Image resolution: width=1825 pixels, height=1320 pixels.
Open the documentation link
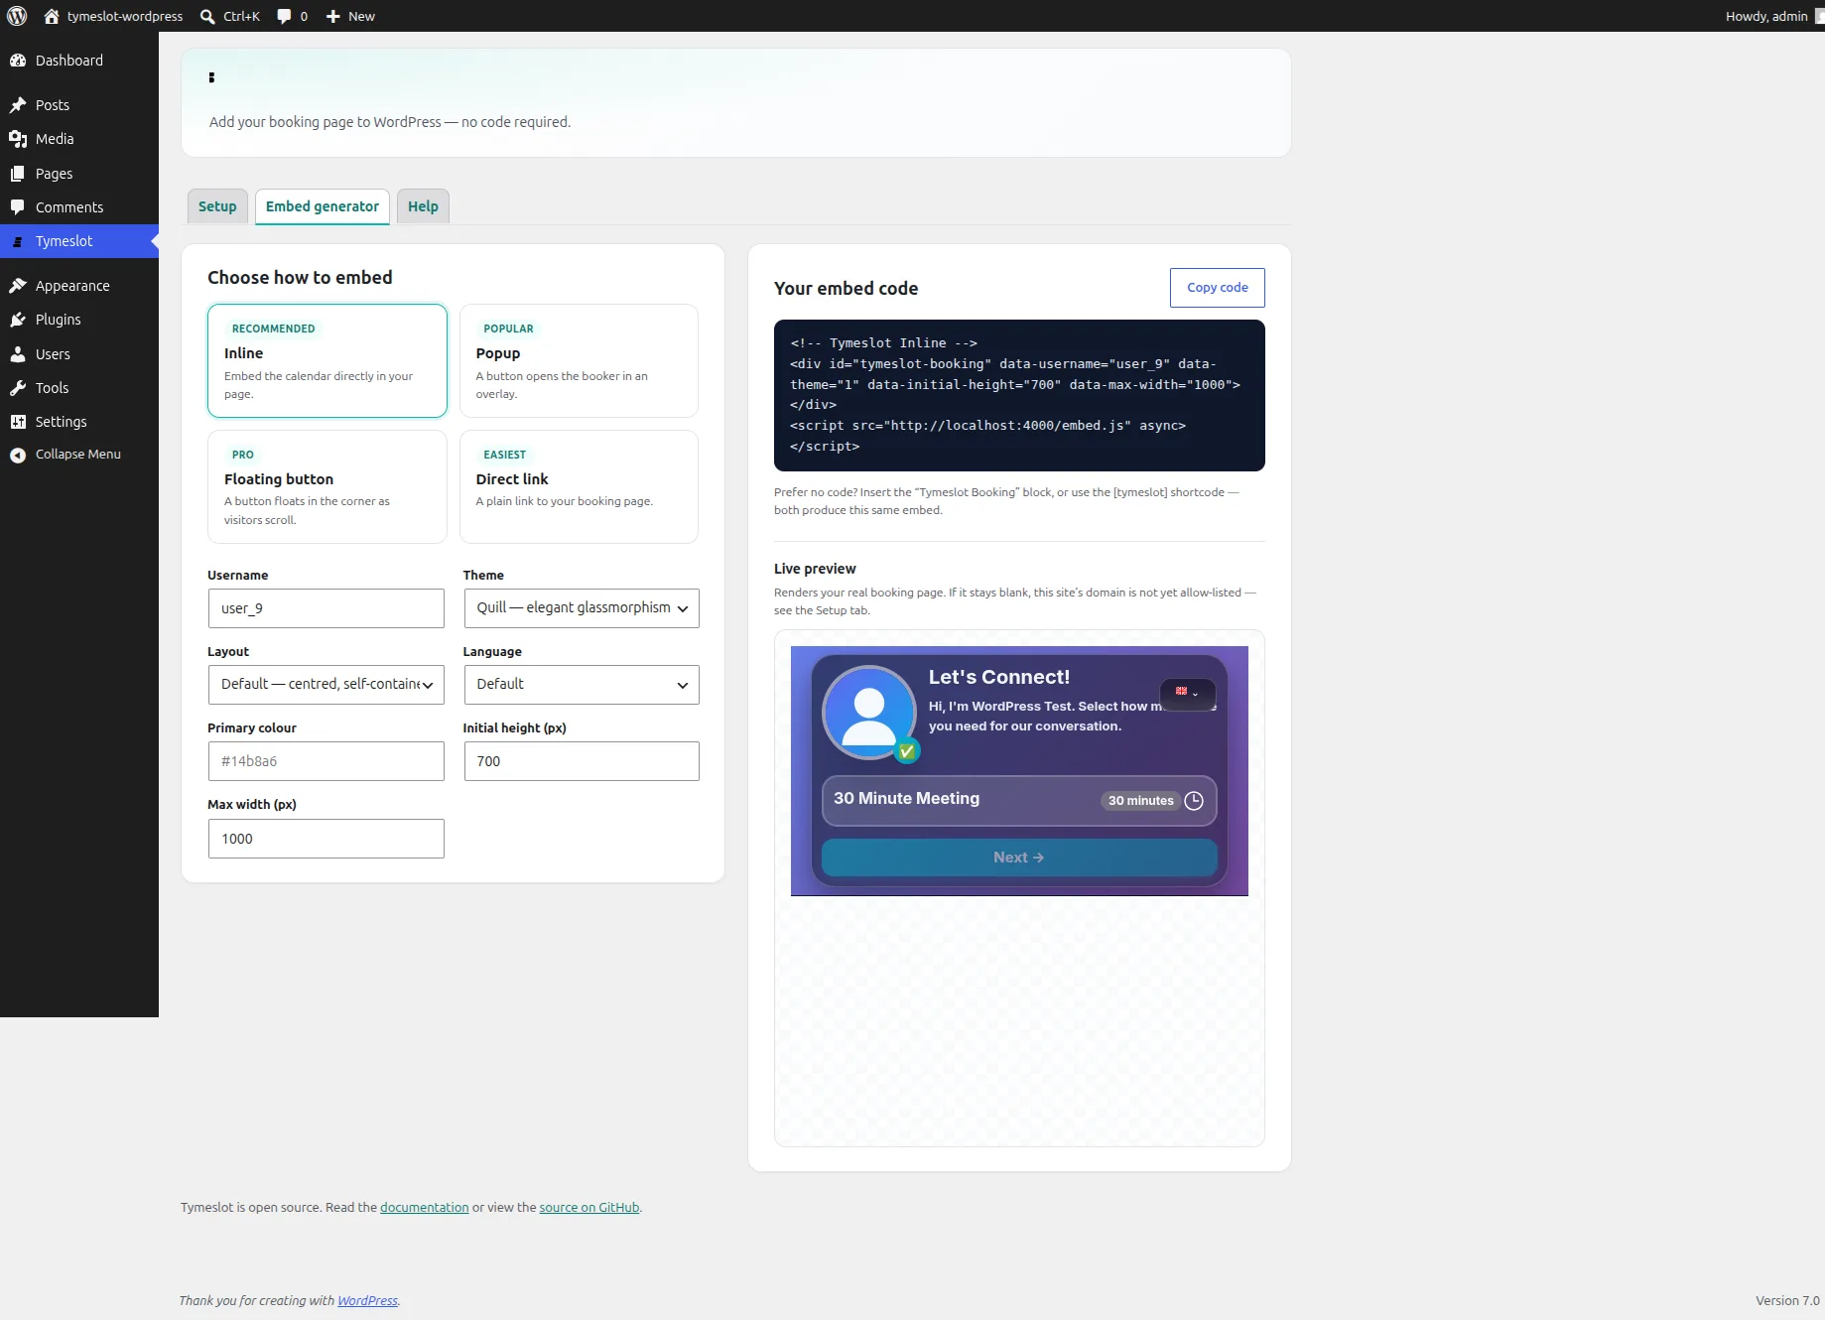[x=425, y=1208]
